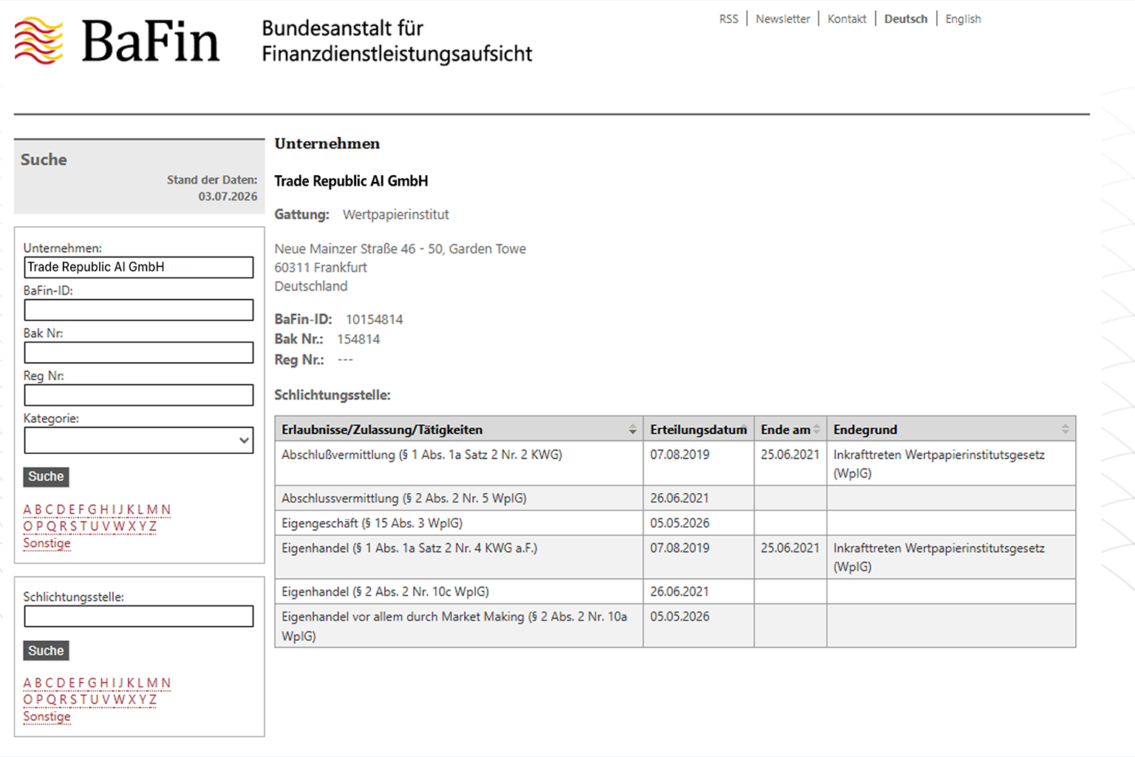
Task: Click the date "05.05.2026" in the Market Making row
Action: point(680,617)
